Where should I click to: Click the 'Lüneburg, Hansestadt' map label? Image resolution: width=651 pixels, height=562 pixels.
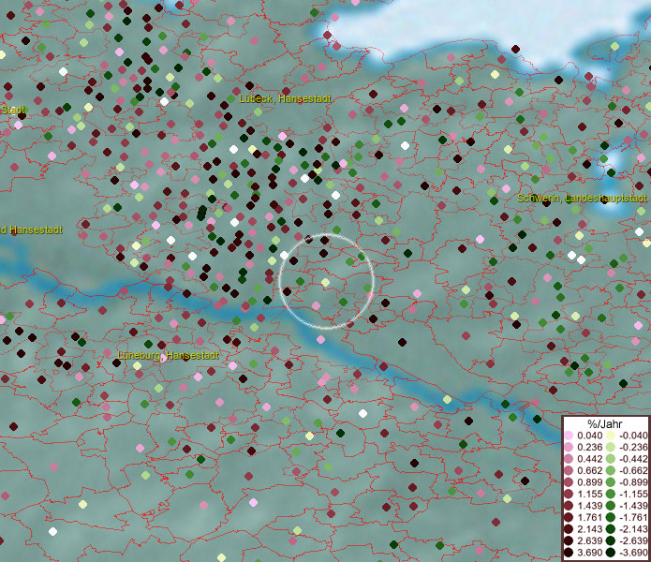tap(168, 356)
